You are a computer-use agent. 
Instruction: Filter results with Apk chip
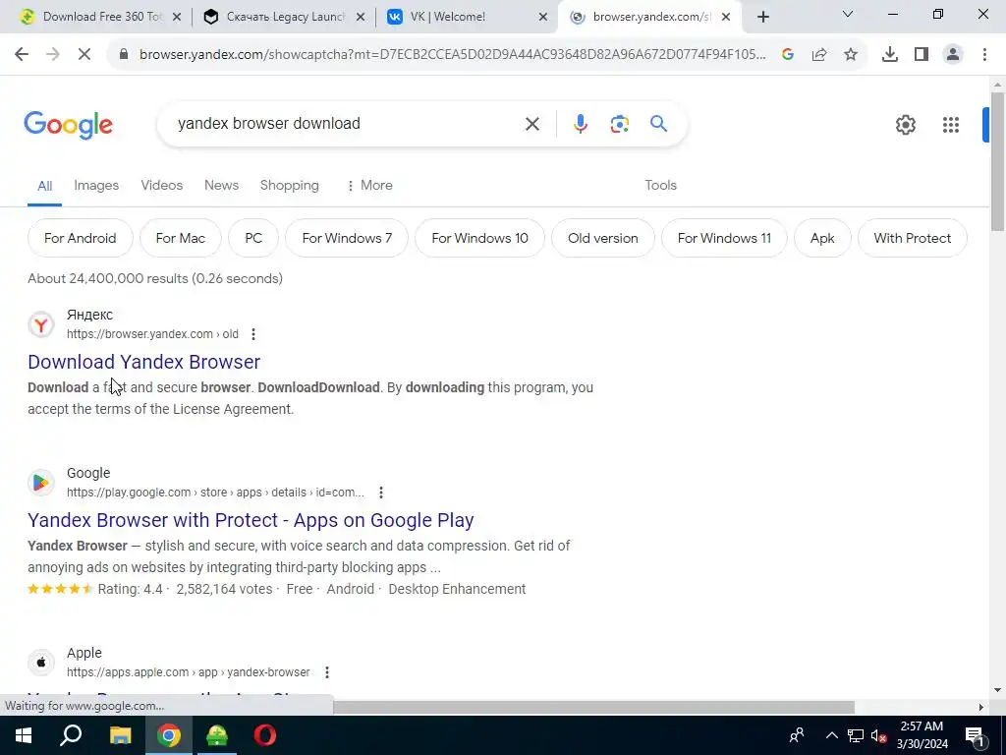tap(822, 238)
